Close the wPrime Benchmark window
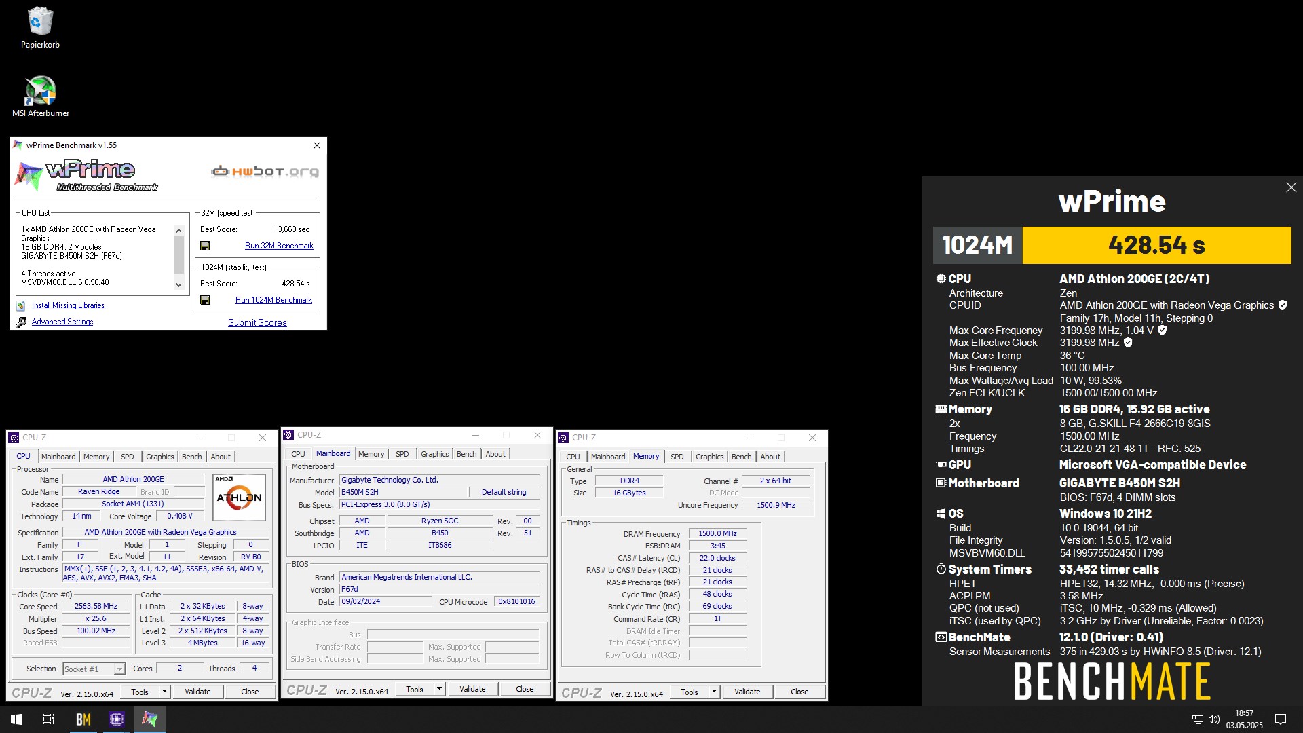The image size is (1303, 733). click(x=316, y=145)
